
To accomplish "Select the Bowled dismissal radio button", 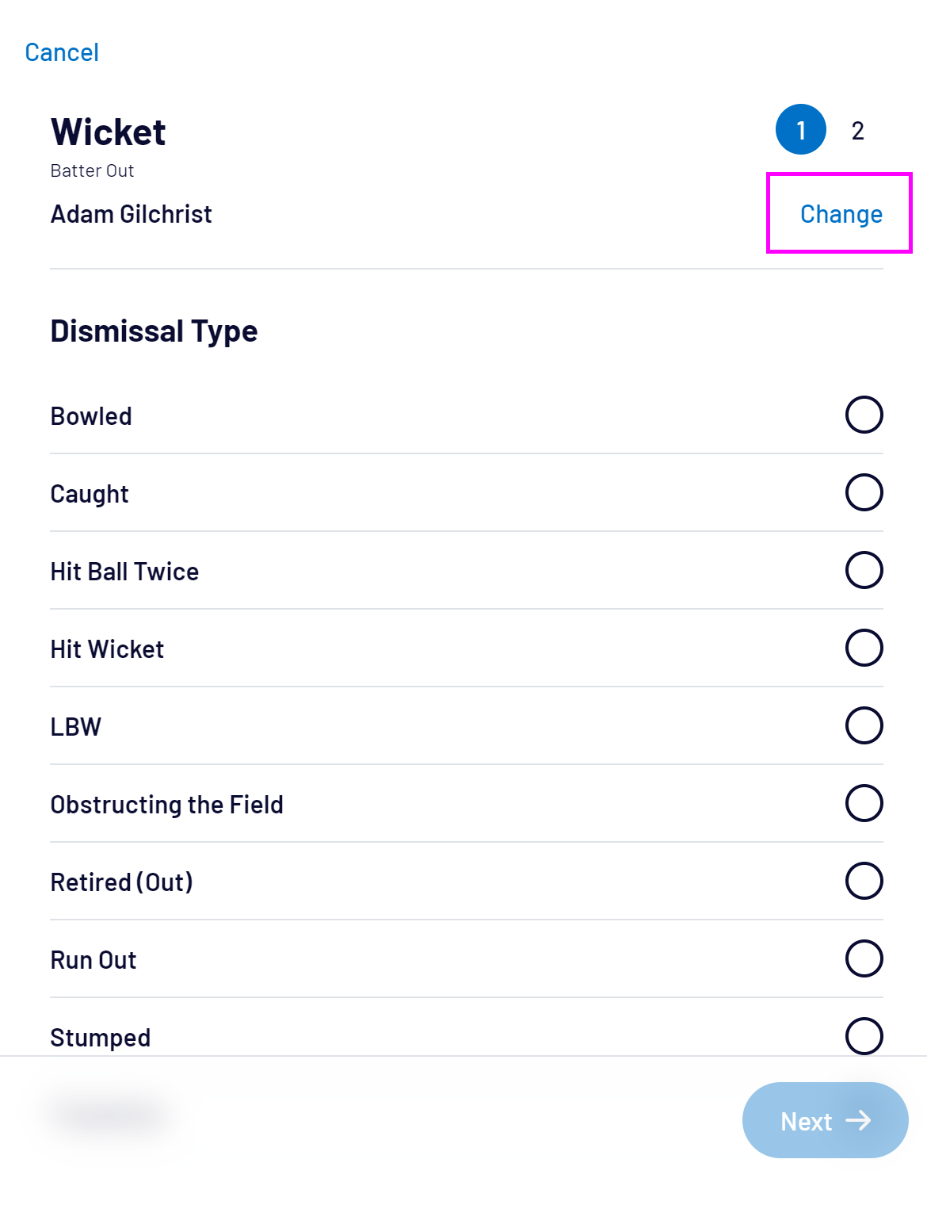I will (x=864, y=415).
